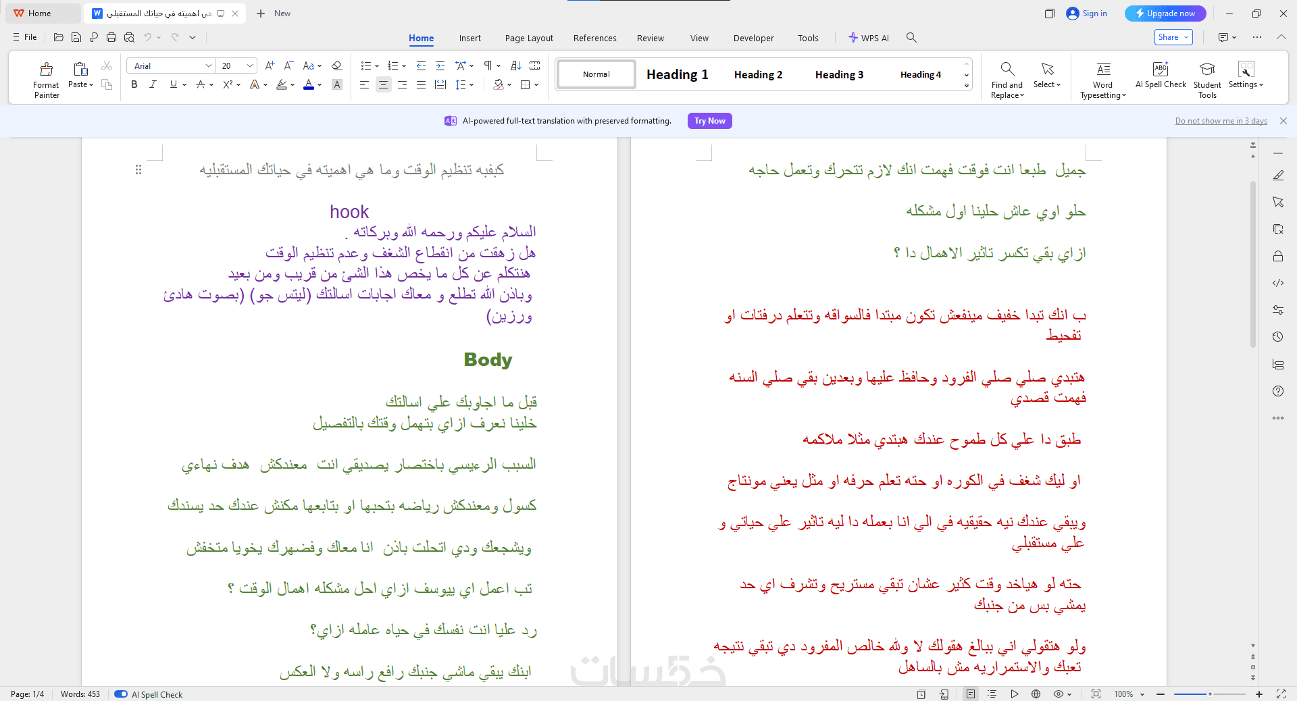The height and width of the screenshot is (701, 1297).
Task: Open the help question mark in sidebar
Action: click(x=1278, y=391)
